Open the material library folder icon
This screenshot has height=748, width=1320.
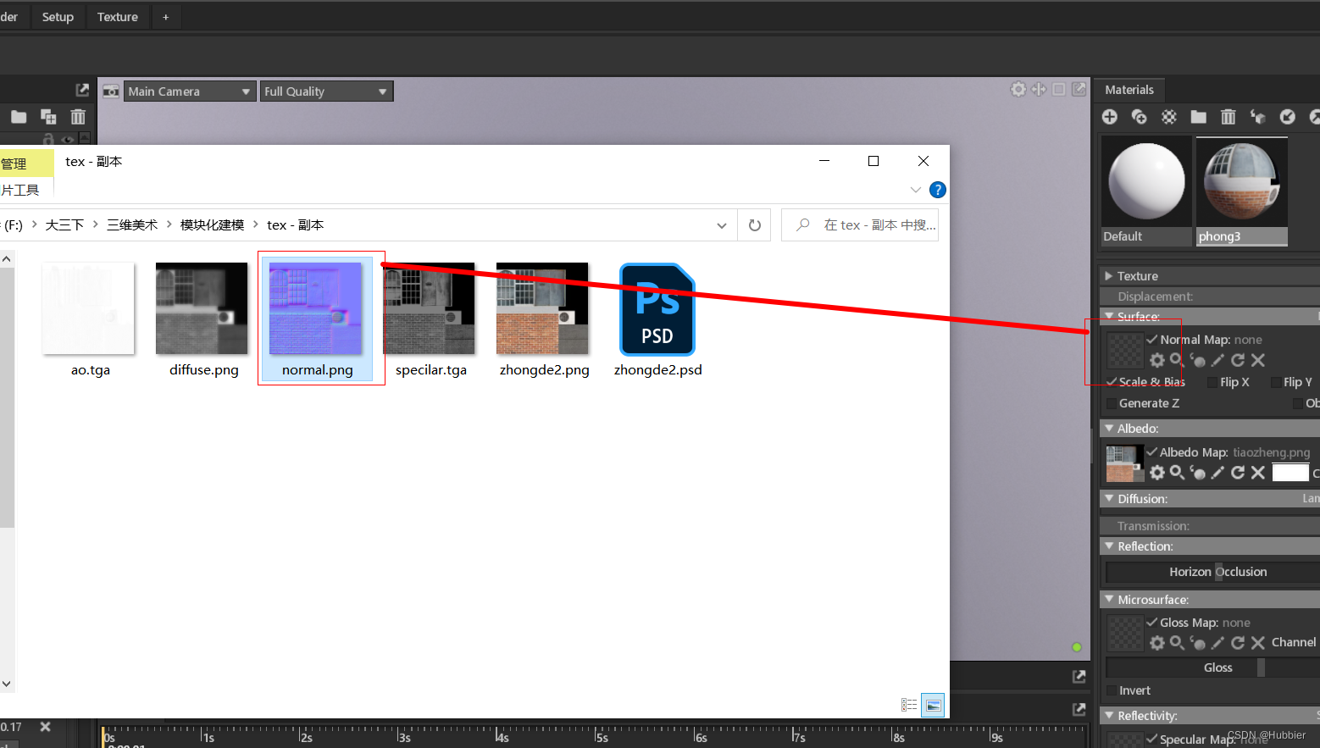pyautogui.click(x=1198, y=117)
